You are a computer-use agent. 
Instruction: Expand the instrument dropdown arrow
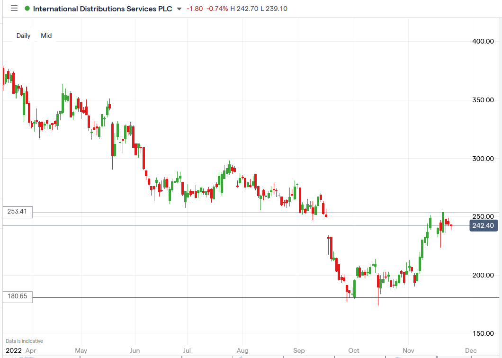179,9
